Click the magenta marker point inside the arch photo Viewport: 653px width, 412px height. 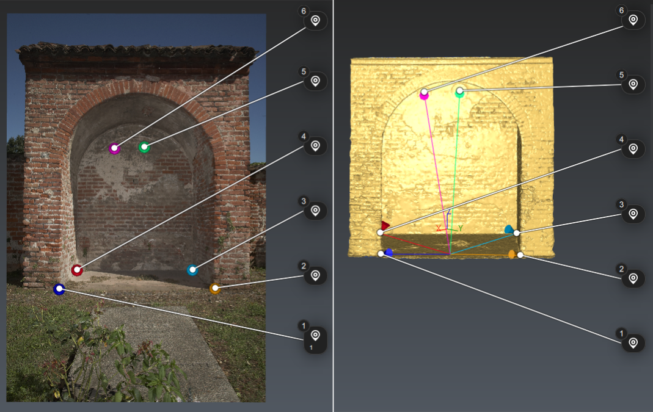pyautogui.click(x=114, y=147)
